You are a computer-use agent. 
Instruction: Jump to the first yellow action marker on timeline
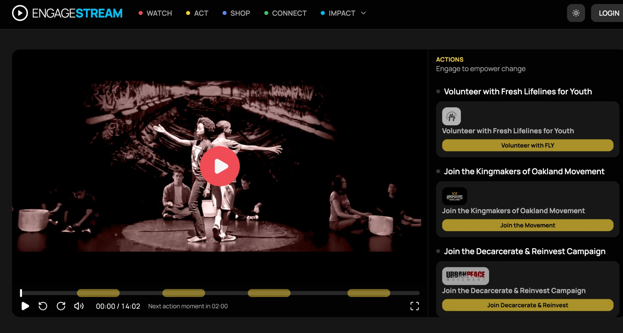click(x=98, y=293)
